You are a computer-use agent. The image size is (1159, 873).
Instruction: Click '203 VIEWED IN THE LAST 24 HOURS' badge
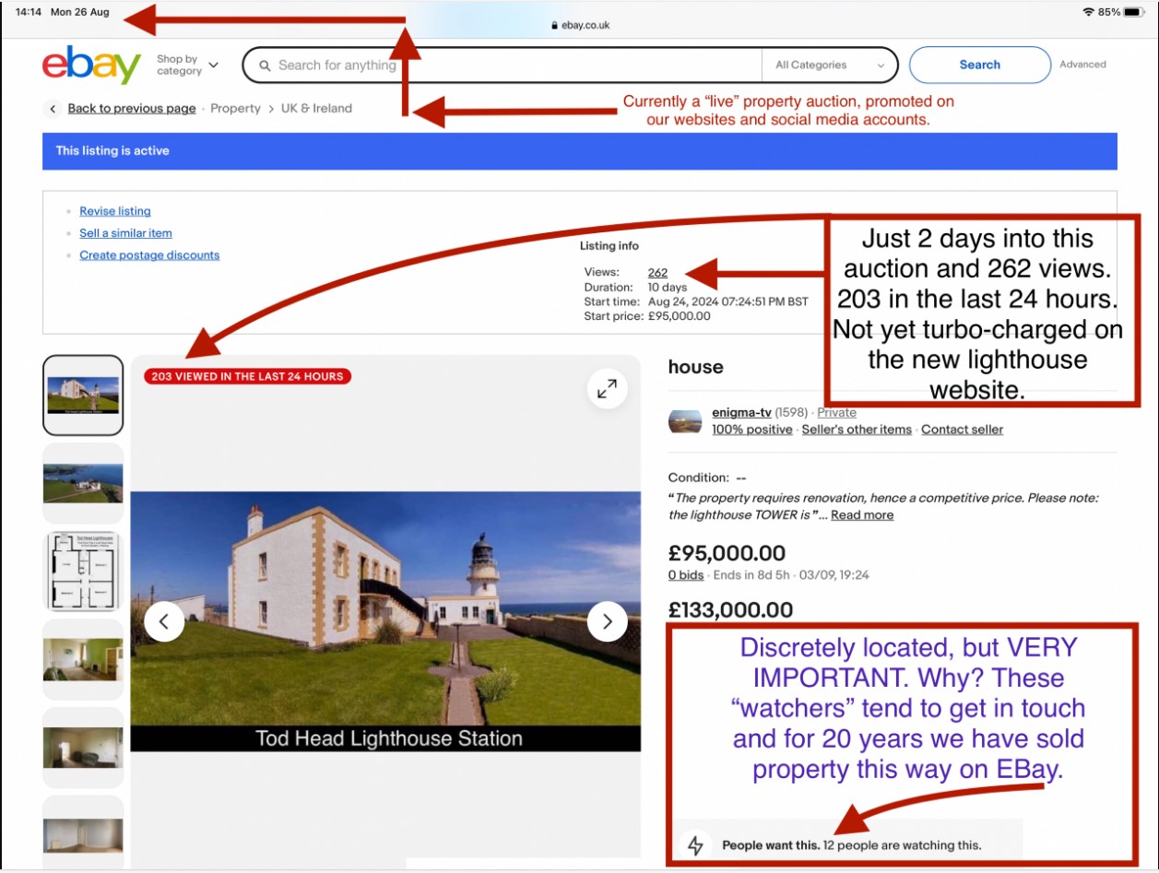(x=247, y=376)
